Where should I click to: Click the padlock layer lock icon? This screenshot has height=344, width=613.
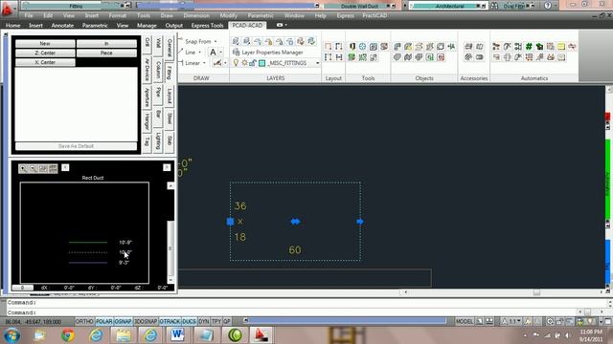click(253, 63)
